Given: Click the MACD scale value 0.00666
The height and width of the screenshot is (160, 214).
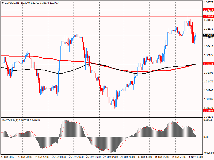Looking at the screenshot, I should [208, 120].
